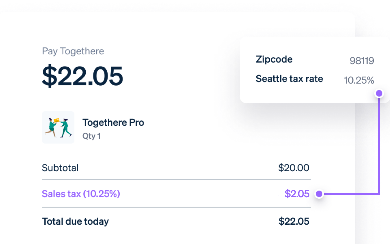The height and width of the screenshot is (244, 390).
Task: Click the purple dot beside $2.05
Action: tap(319, 194)
